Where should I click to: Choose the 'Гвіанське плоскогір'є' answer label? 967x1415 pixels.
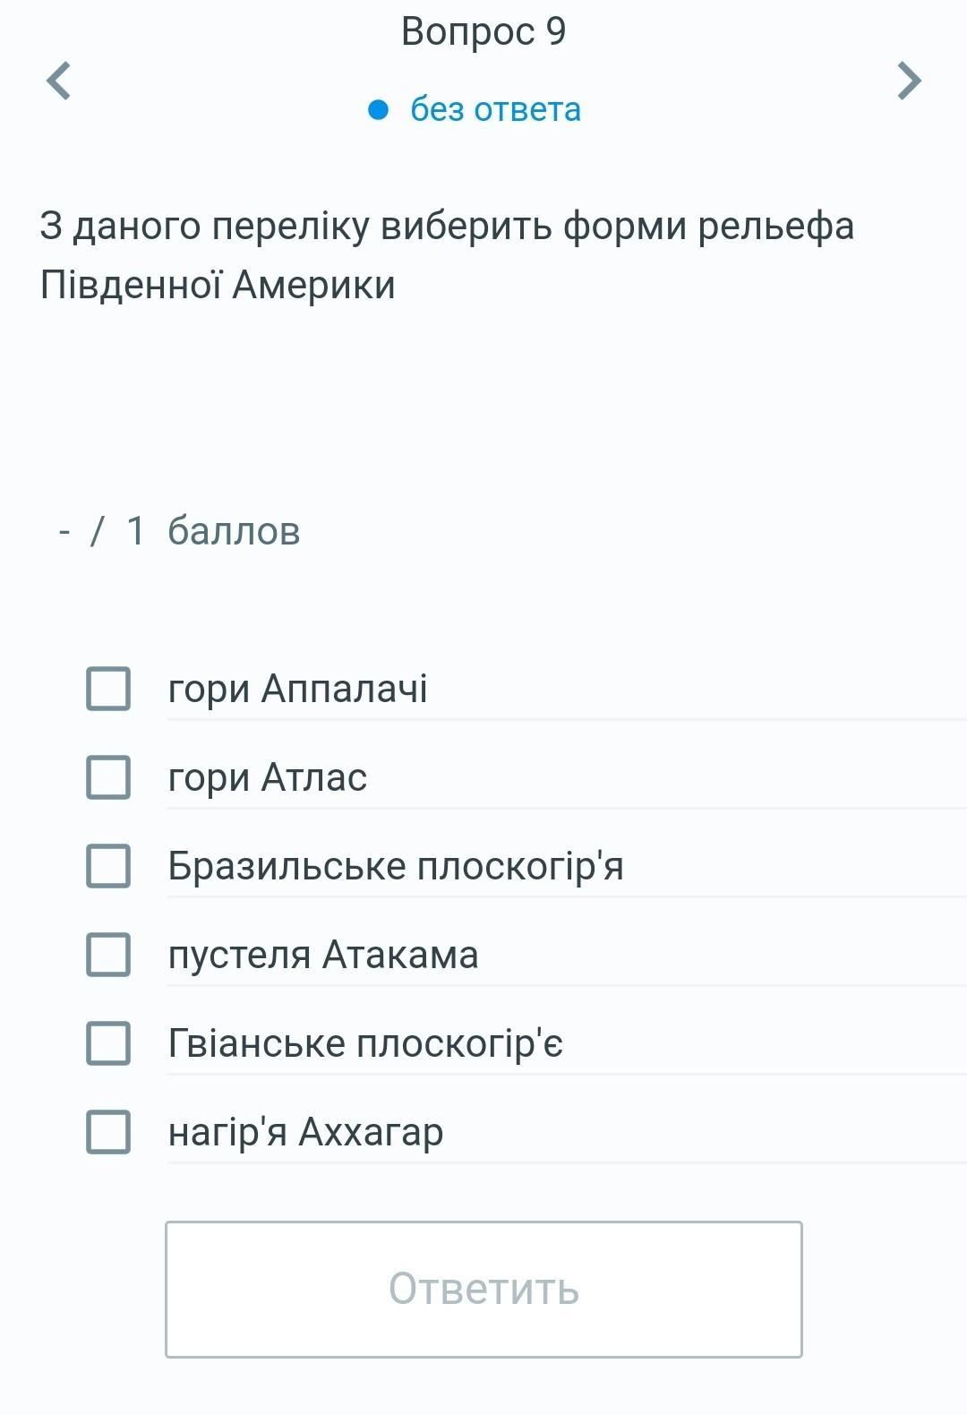[x=365, y=1043]
